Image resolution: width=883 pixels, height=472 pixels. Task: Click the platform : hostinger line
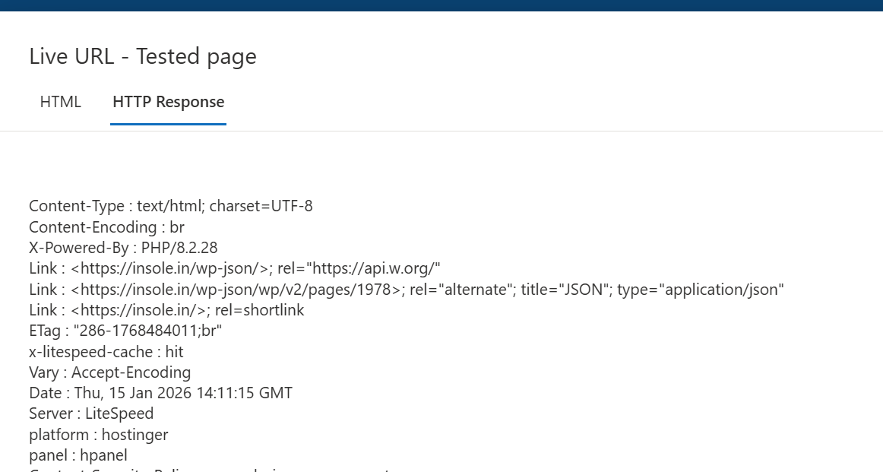99,435
